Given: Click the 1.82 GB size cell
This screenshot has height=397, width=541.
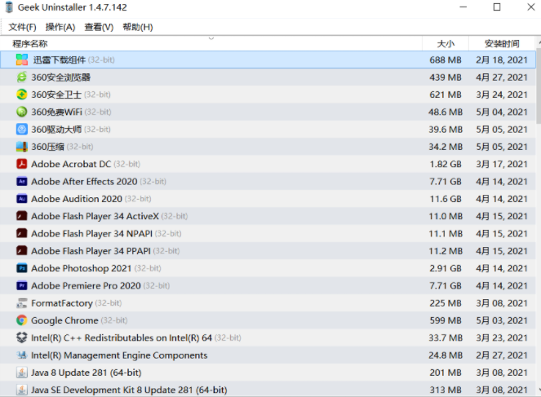Looking at the screenshot, I should tap(446, 164).
